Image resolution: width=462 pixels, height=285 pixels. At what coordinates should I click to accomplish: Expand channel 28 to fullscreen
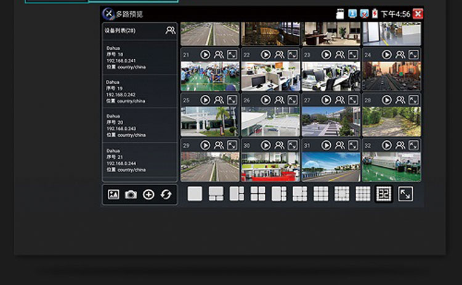(414, 100)
